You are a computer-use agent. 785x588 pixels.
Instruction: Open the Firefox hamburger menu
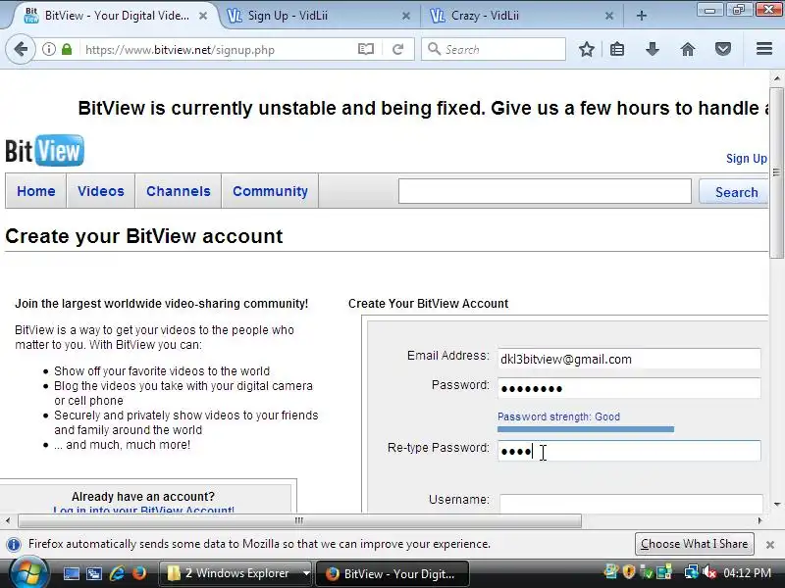point(764,49)
